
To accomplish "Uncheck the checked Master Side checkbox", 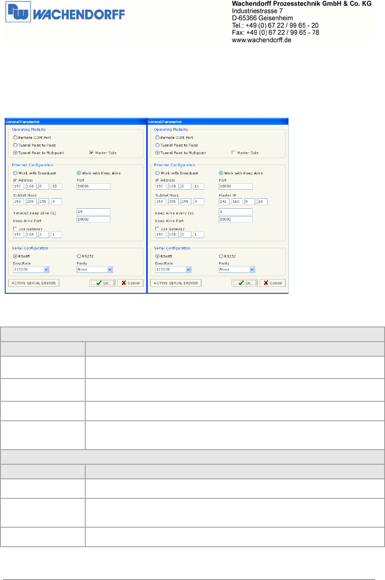I will pos(91,153).
